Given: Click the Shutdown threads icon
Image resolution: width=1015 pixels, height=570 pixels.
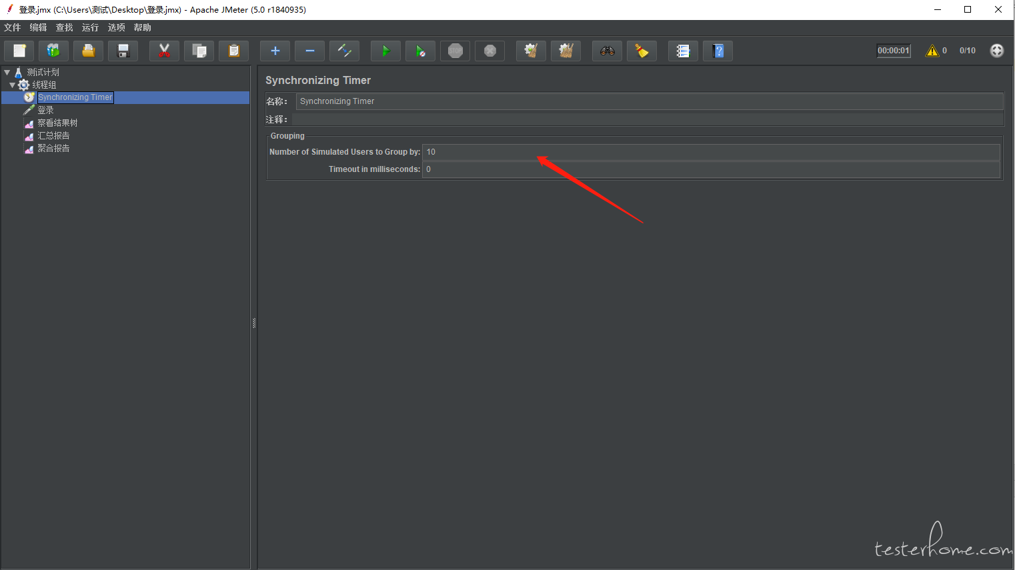Looking at the screenshot, I should coord(489,51).
